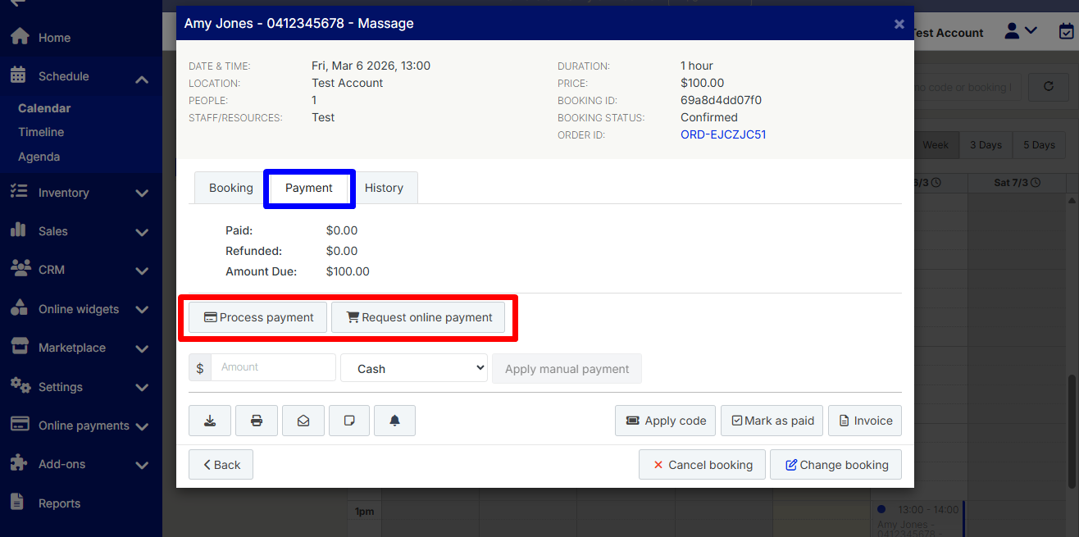Click the download icon button
Viewport: 1079px width, 537px height.
click(x=210, y=421)
